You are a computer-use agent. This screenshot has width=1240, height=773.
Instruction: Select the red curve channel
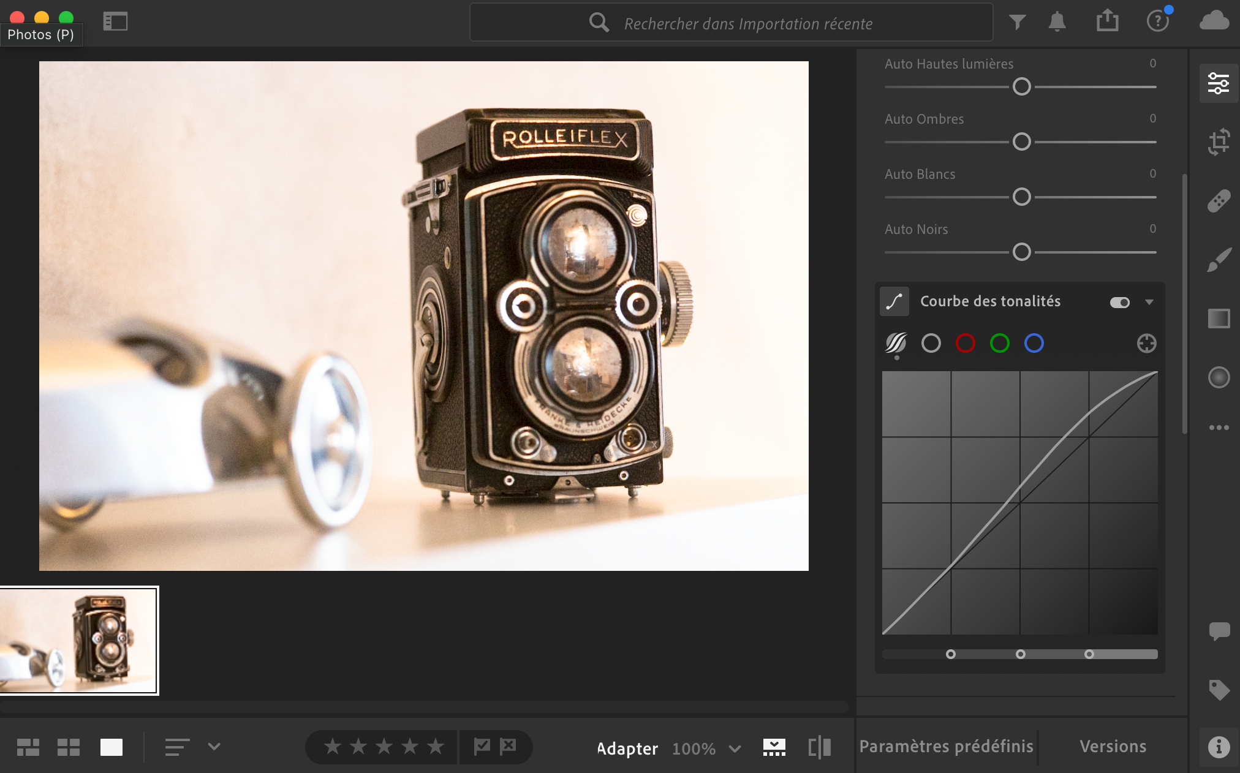(x=966, y=343)
